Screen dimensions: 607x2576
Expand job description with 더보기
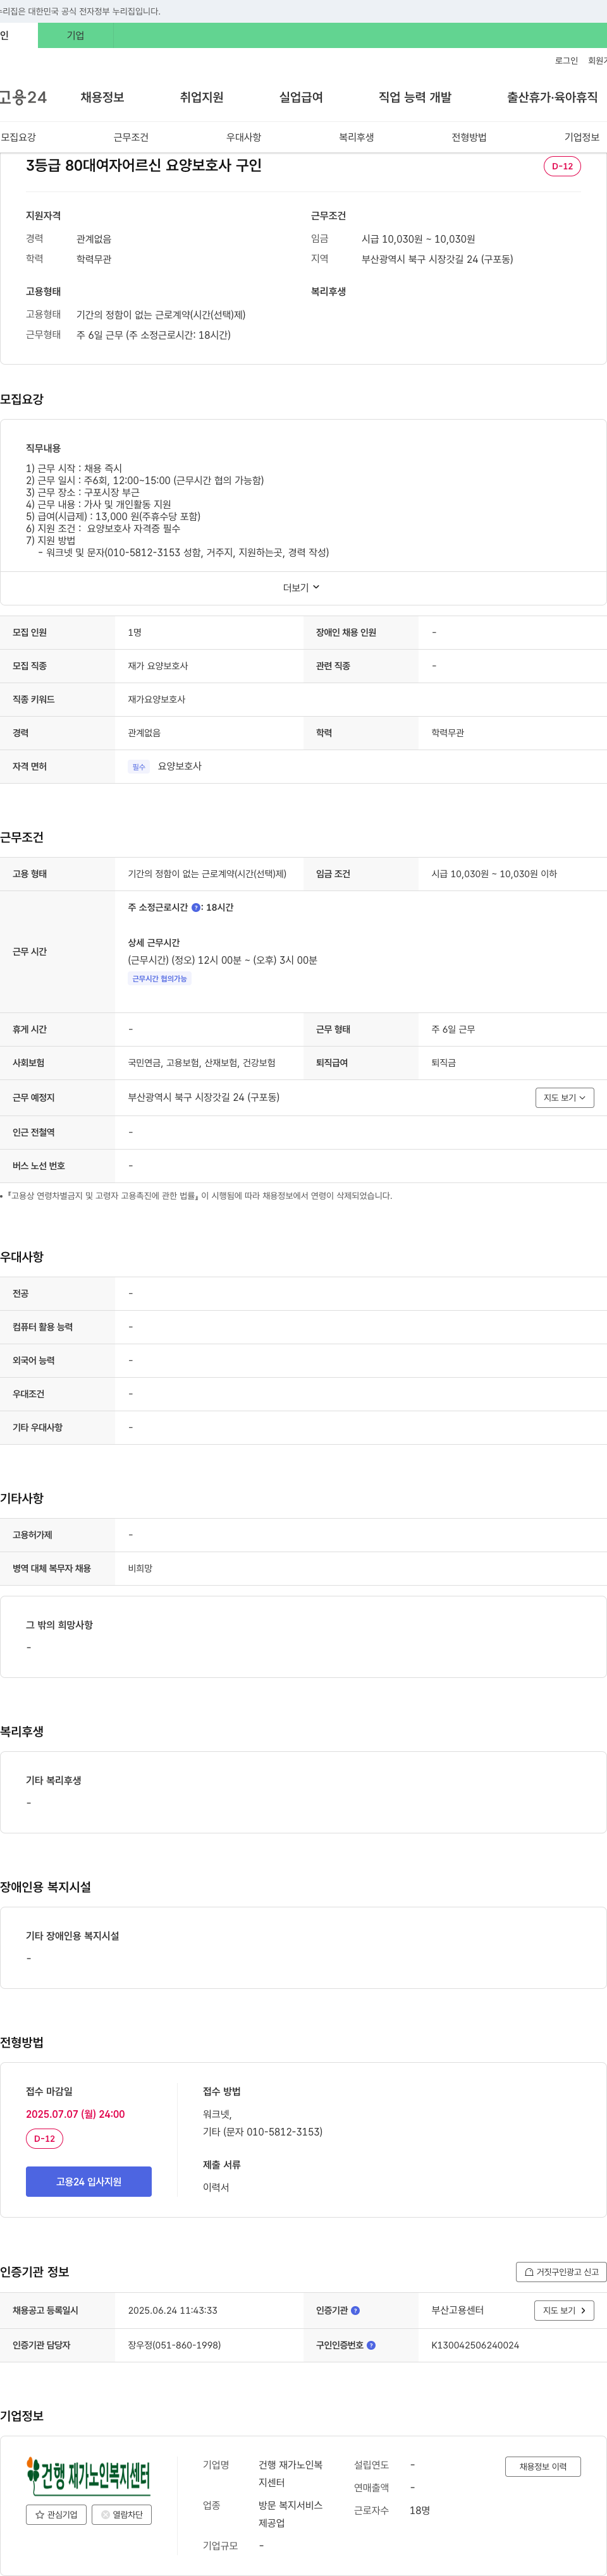pos(302,588)
